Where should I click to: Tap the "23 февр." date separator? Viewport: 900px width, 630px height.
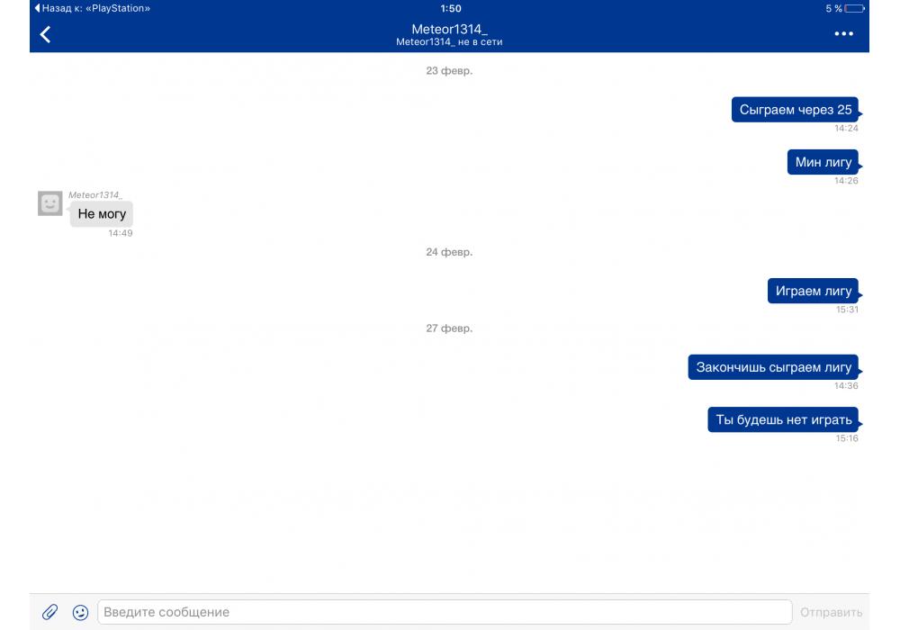point(449,71)
